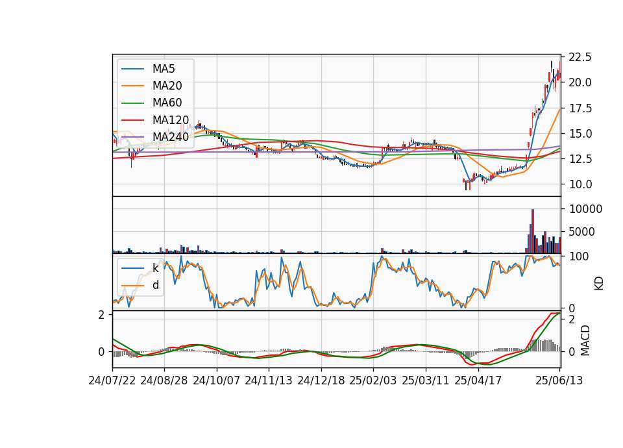The image size is (623, 448).
Task: Click the 24/08/28 date label
Action: pos(164,380)
